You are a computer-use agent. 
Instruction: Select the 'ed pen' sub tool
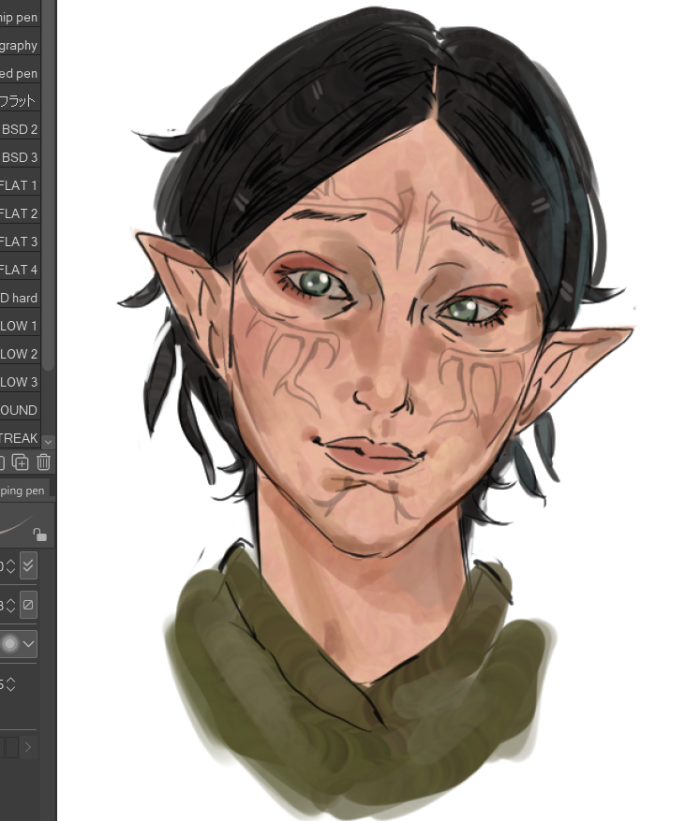[20, 73]
